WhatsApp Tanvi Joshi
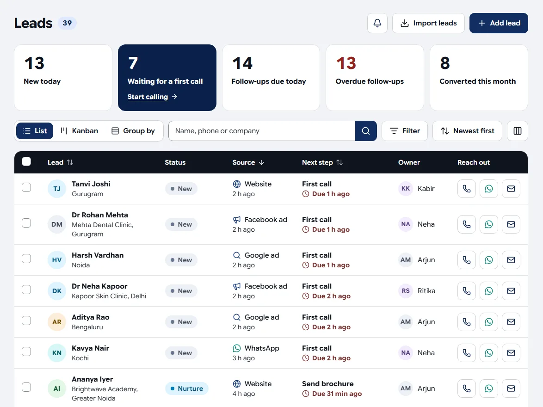Image resolution: width=543 pixels, height=407 pixels. [x=488, y=189]
